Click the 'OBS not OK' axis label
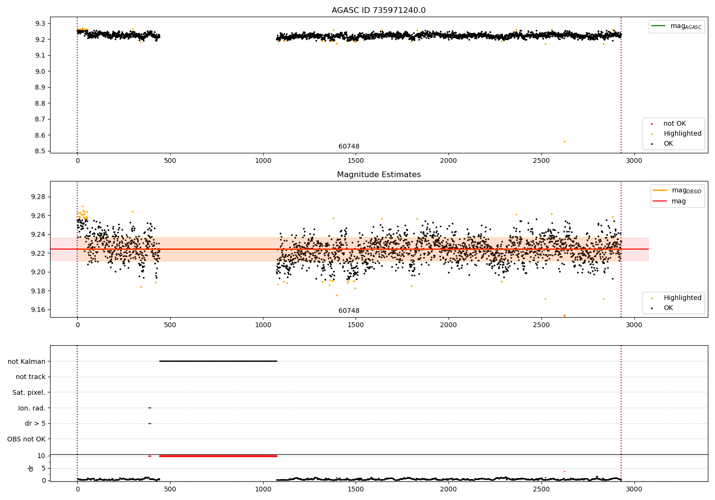Viewport: 715px width, 500px height. (x=27, y=439)
